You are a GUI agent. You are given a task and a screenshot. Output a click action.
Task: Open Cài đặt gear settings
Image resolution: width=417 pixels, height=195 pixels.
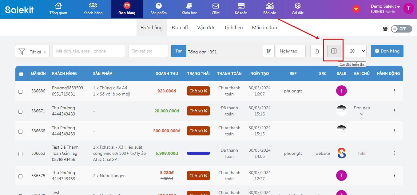(x=297, y=9)
